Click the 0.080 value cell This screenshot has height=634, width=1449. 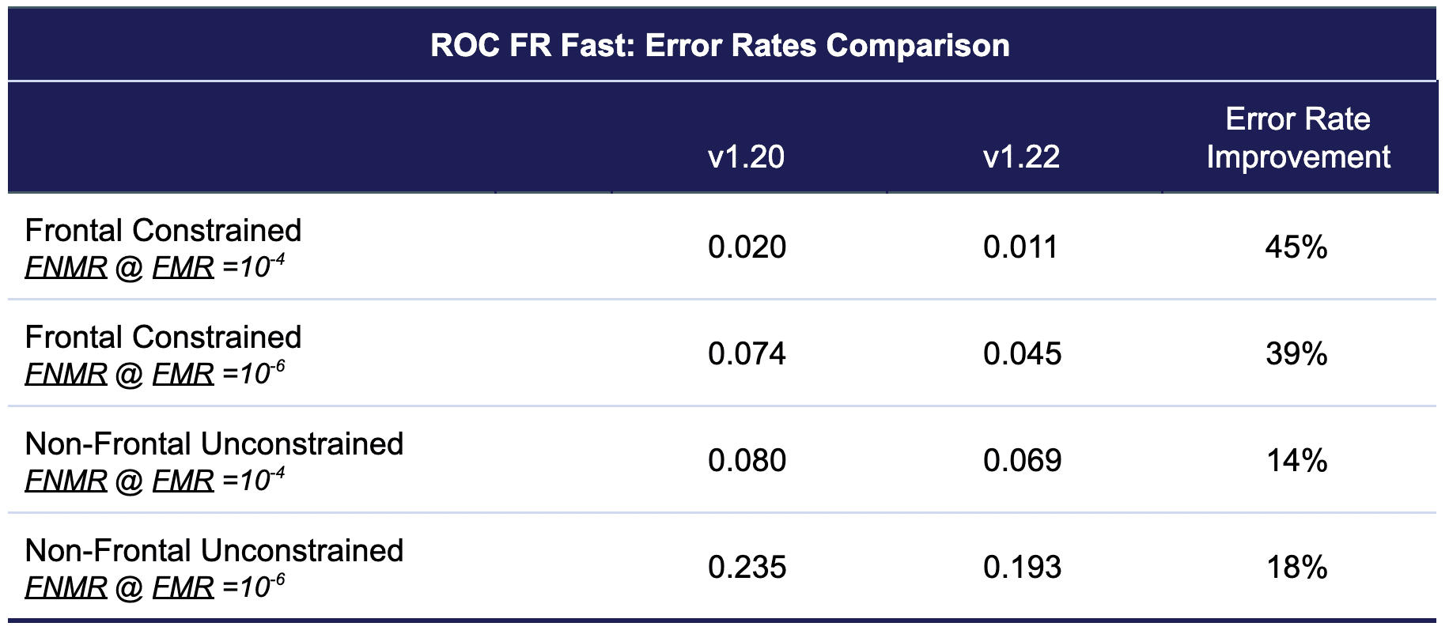pyautogui.click(x=747, y=460)
